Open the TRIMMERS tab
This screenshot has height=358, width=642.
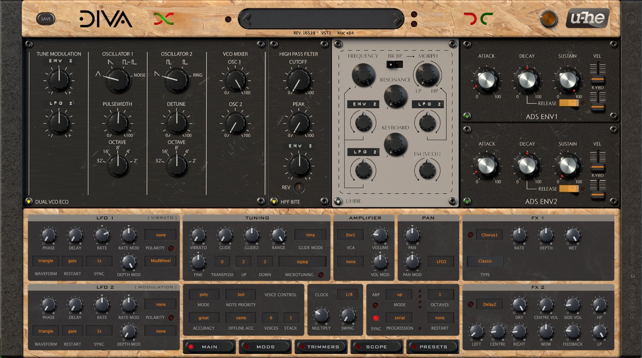point(321,346)
